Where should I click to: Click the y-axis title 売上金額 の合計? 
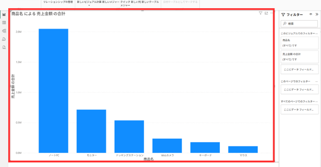[13, 86]
